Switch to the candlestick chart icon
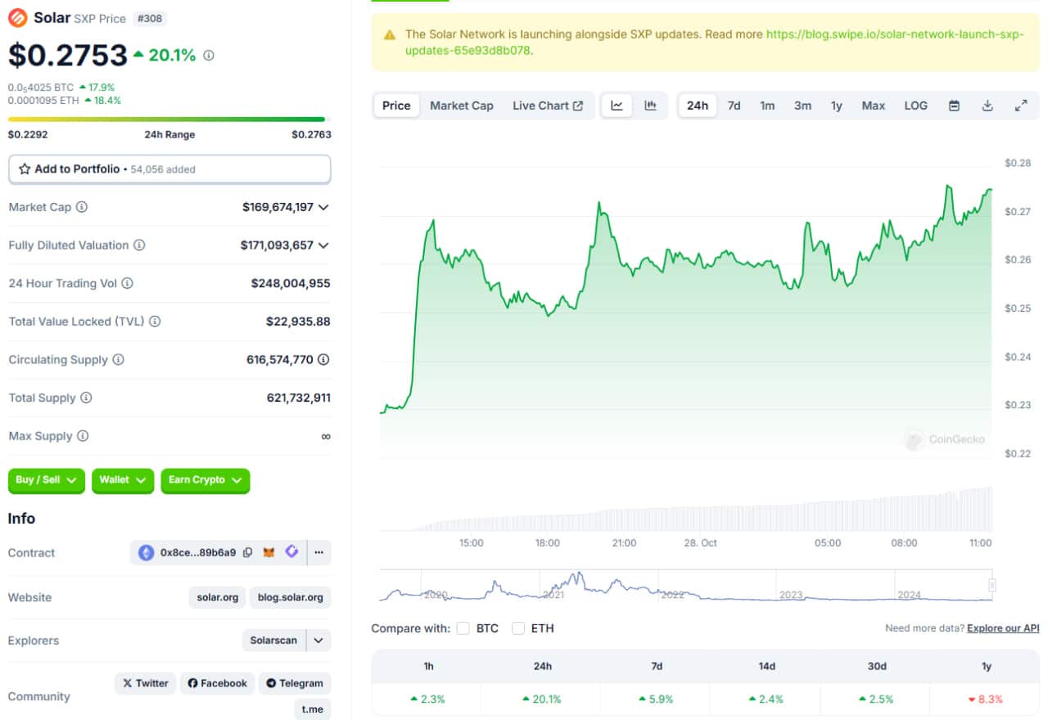This screenshot has height=720, width=1048. (651, 106)
